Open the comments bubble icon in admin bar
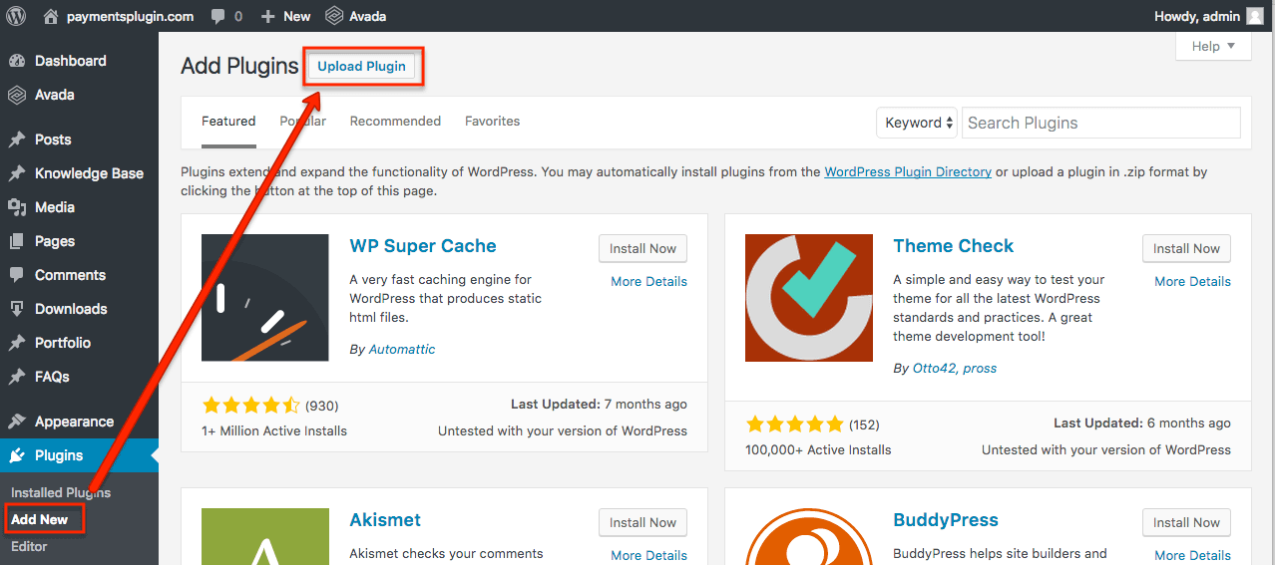The height and width of the screenshot is (565, 1275). pyautogui.click(x=218, y=17)
